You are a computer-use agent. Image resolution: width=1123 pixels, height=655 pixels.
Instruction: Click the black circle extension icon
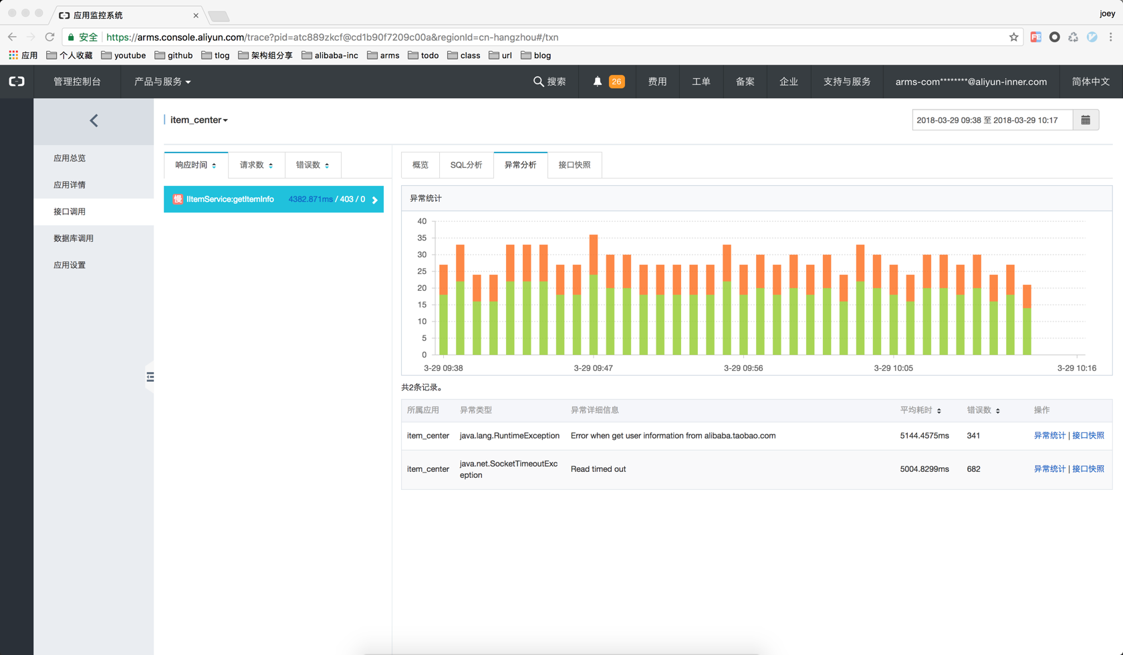[1054, 37]
